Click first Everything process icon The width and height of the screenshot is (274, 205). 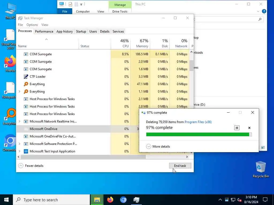26,84
